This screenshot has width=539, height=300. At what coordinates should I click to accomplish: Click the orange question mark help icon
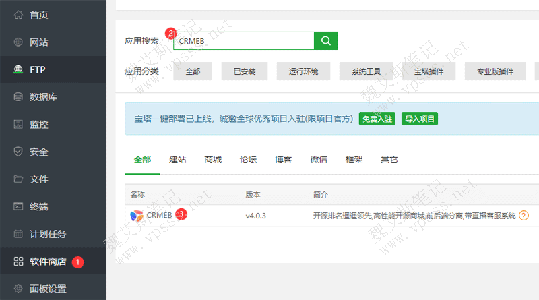(x=524, y=216)
